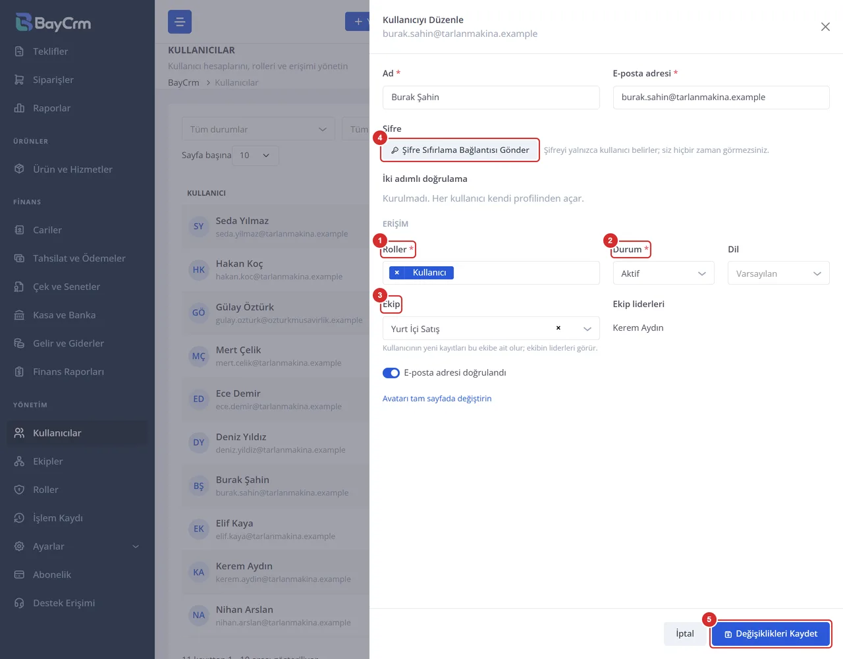This screenshot has height=659, width=843.
Task: Click the Abonelik card icon
Action: pos(19,575)
